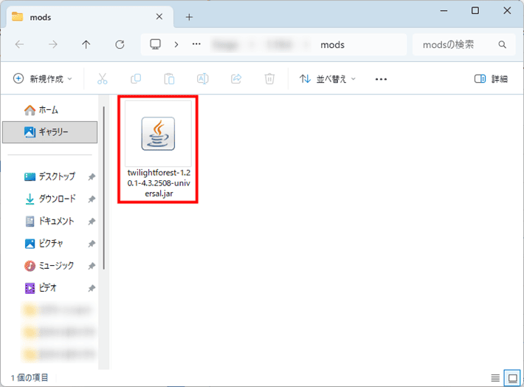Screen dimensions: 524x387
Task: Click the Paste clipboard icon
Action: coord(169,79)
